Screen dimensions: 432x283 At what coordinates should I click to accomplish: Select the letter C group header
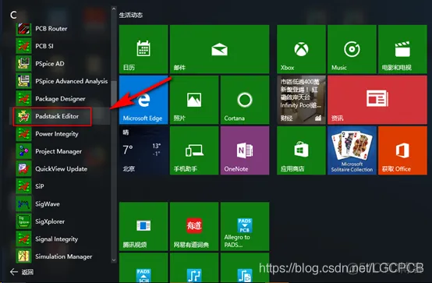tap(13, 15)
